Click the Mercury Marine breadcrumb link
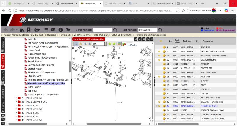 pos(24,35)
